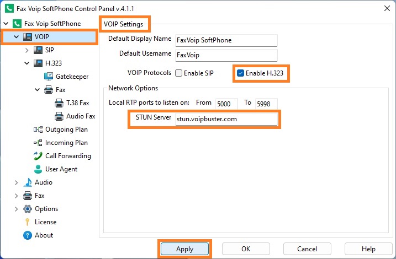Select the Call Forwarding phone icon
The width and height of the screenshot is (396, 259).
[x=38, y=156]
